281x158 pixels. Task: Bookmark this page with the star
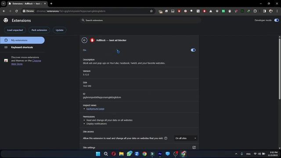click(151, 11)
